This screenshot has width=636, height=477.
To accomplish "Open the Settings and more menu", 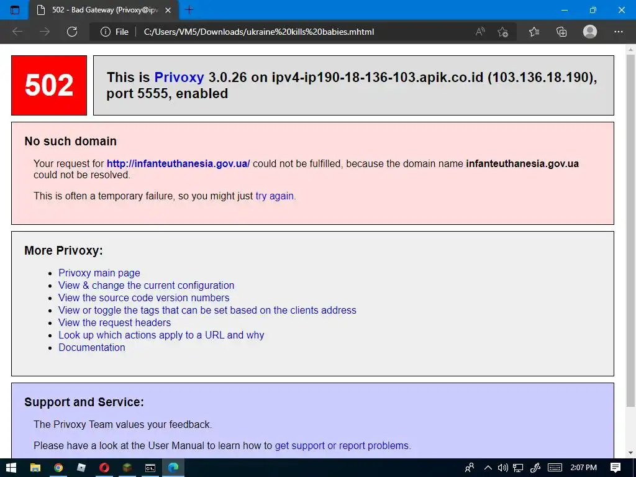I will click(x=618, y=32).
